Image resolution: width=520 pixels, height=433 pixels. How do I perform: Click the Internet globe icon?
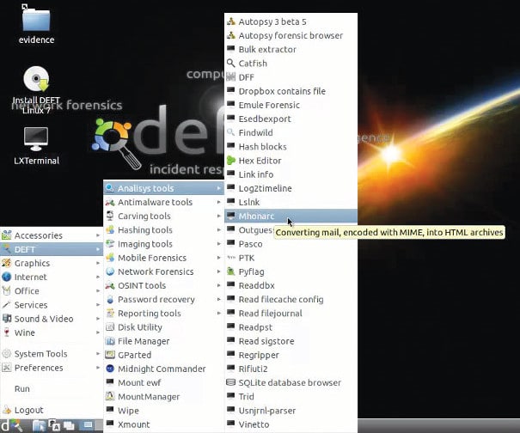[x=7, y=277]
